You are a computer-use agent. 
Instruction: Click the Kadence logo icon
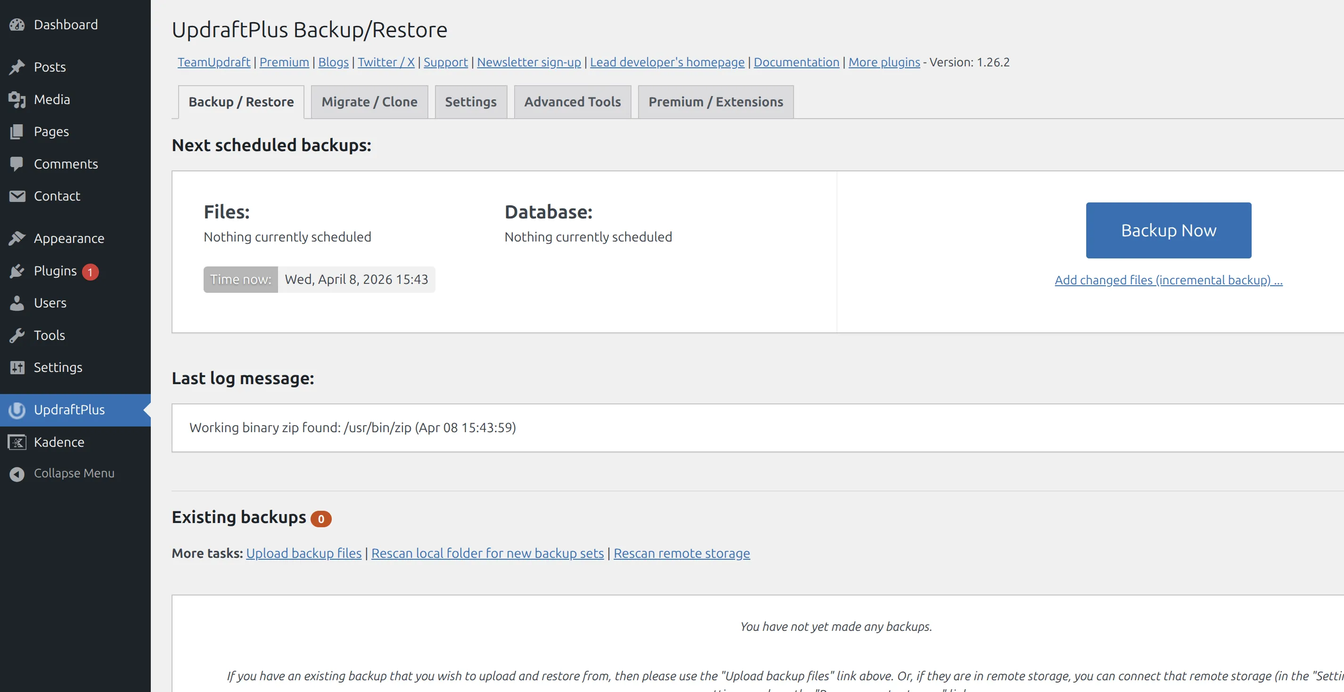(x=16, y=442)
